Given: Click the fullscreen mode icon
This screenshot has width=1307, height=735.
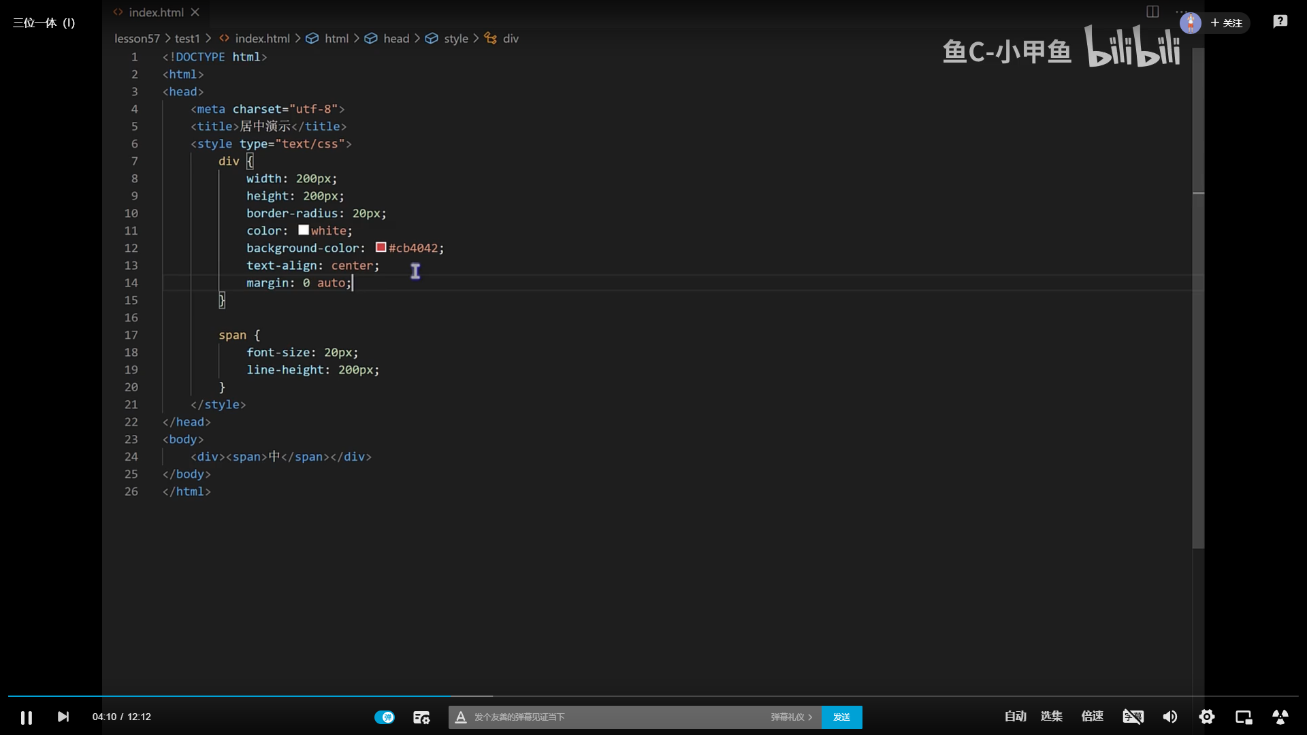Looking at the screenshot, I should [1280, 717].
